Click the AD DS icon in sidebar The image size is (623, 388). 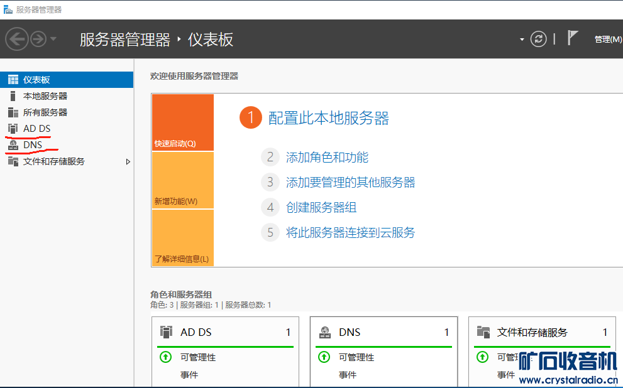tap(13, 129)
